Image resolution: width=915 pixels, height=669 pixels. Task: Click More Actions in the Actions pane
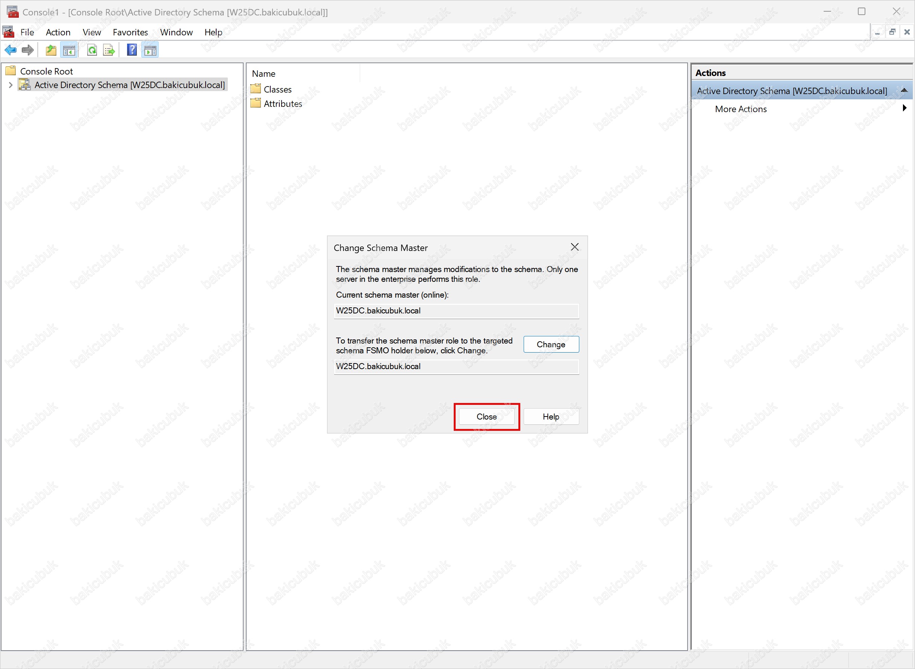coord(741,109)
